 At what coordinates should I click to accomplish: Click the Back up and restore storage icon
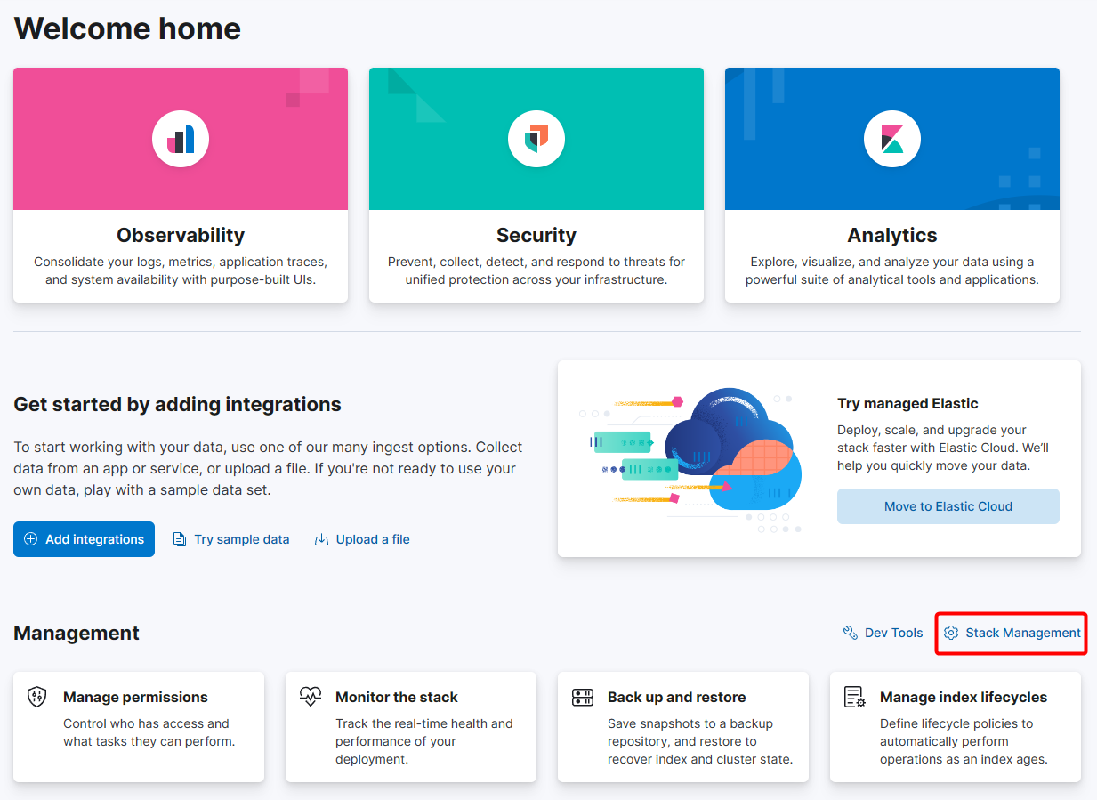[583, 697]
